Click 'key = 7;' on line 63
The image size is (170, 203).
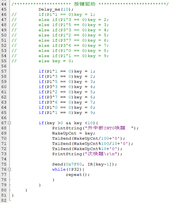(x=85, y=102)
